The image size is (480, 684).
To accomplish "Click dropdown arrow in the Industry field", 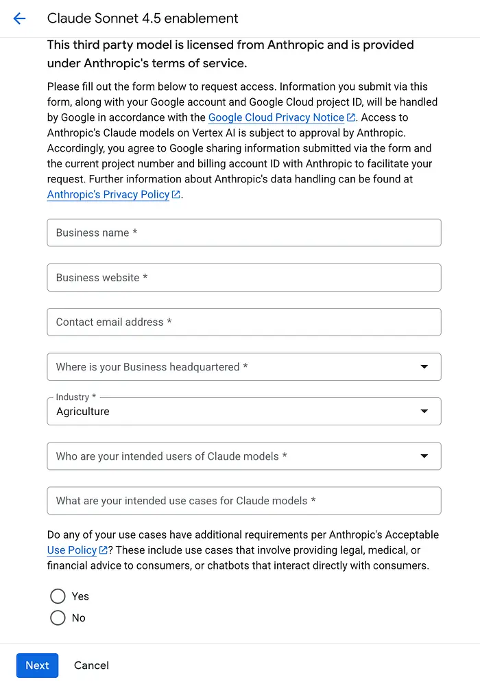I will point(424,412).
